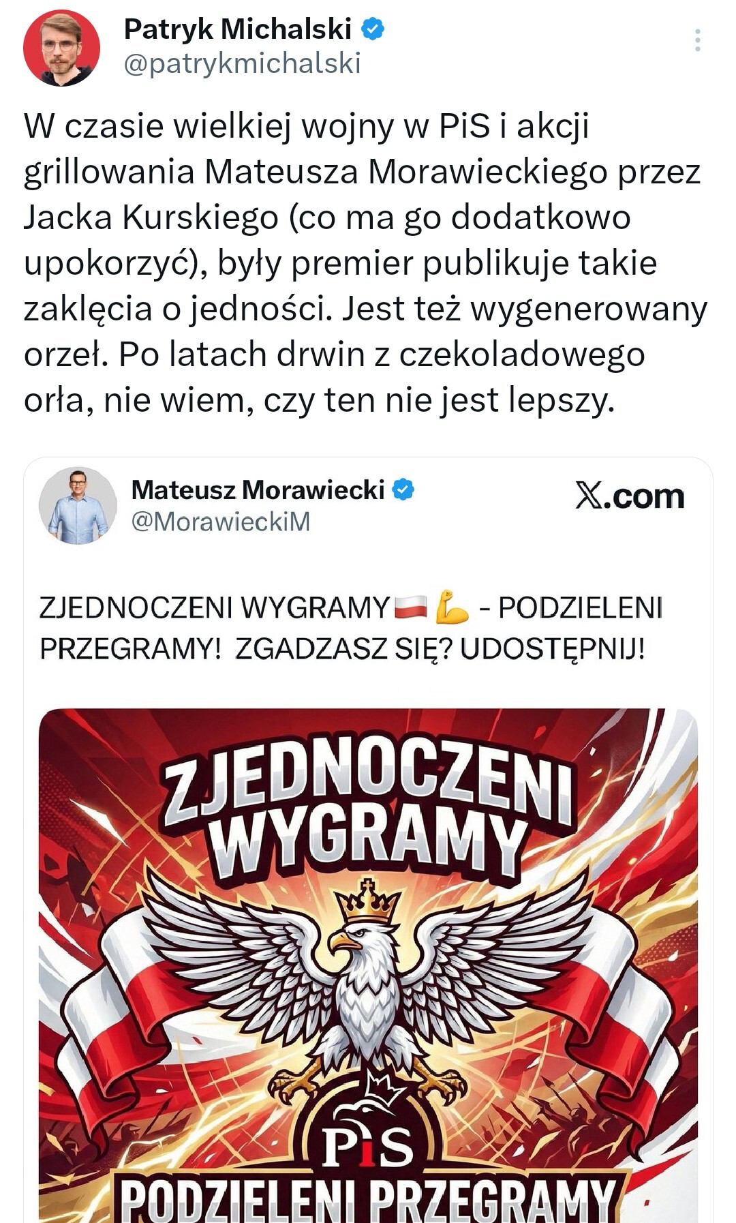Open the three-dot tweet options menu
Image resolution: width=736 pixels, height=1223 pixels.
[x=697, y=41]
